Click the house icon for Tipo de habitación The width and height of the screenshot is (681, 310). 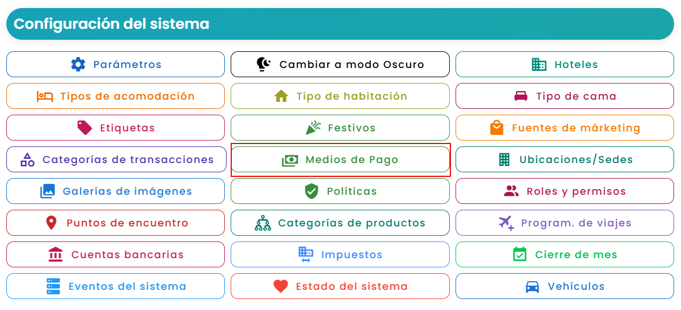281,96
